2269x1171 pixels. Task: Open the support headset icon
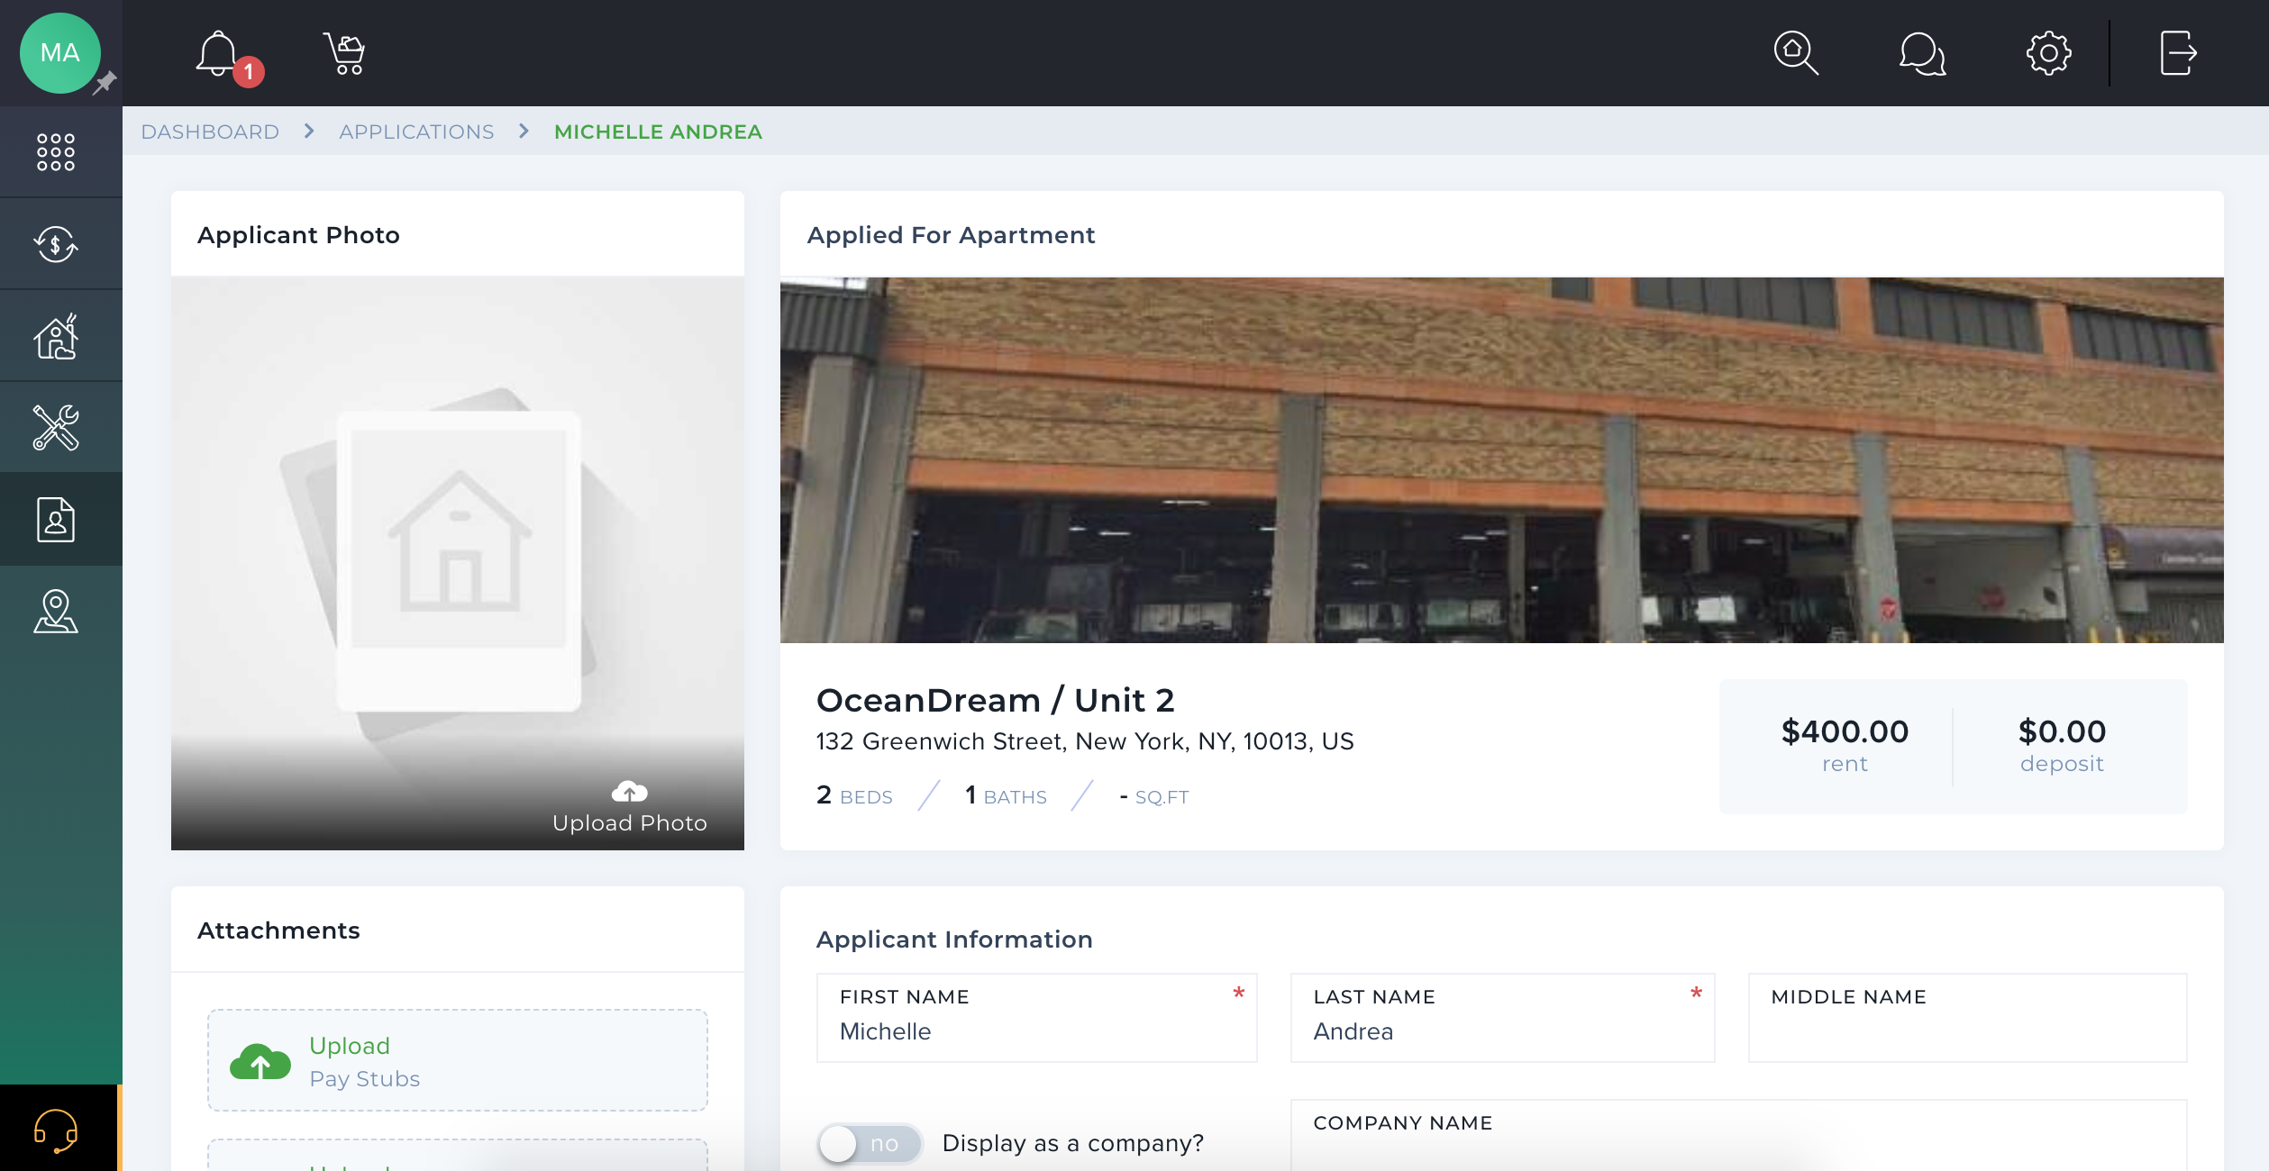56,1130
